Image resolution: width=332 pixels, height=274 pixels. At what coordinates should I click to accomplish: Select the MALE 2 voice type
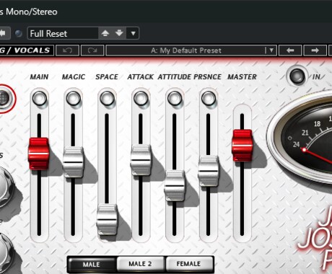coord(140,264)
